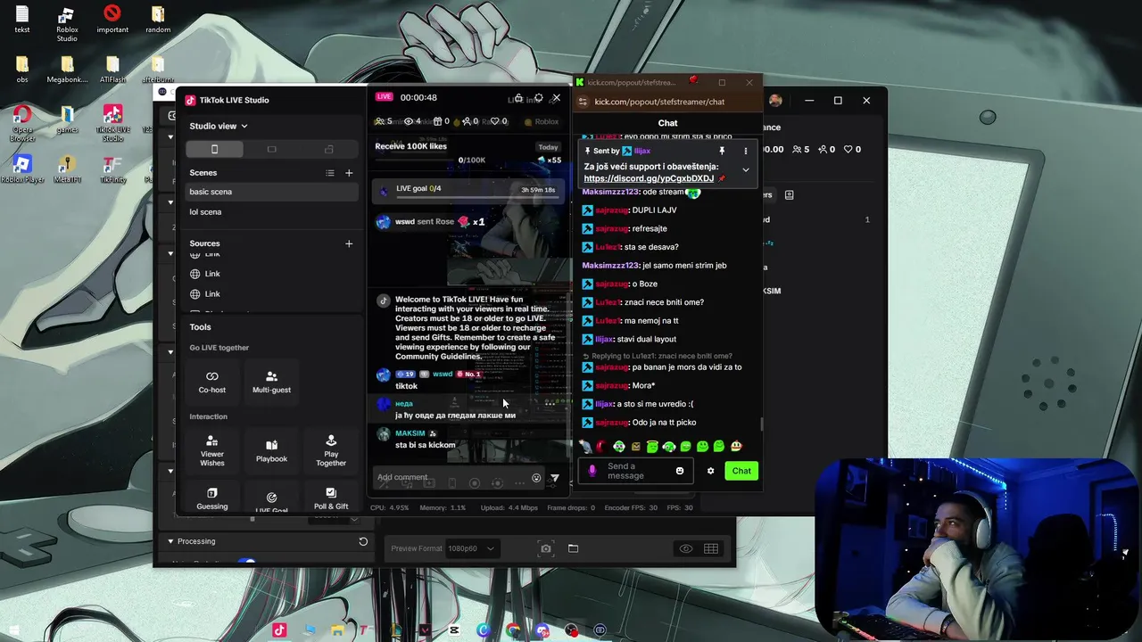Expand the Studio view dropdown
The width and height of the screenshot is (1142, 642).
click(219, 126)
